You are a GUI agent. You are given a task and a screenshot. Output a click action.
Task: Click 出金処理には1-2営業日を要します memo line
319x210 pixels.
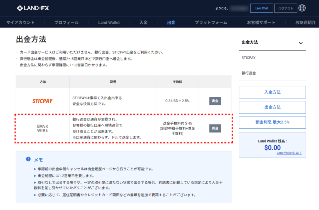(x=66, y=176)
